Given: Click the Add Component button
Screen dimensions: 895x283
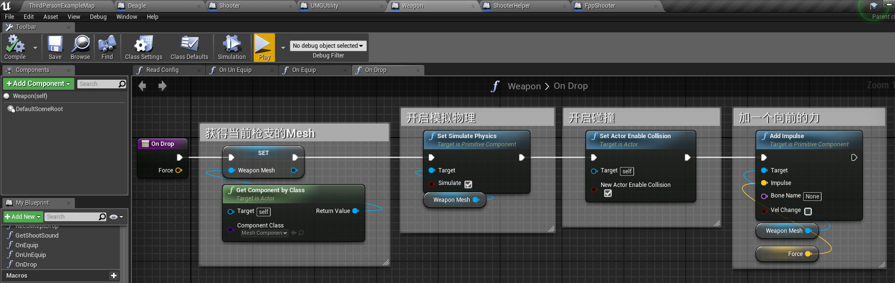Looking at the screenshot, I should point(39,84).
